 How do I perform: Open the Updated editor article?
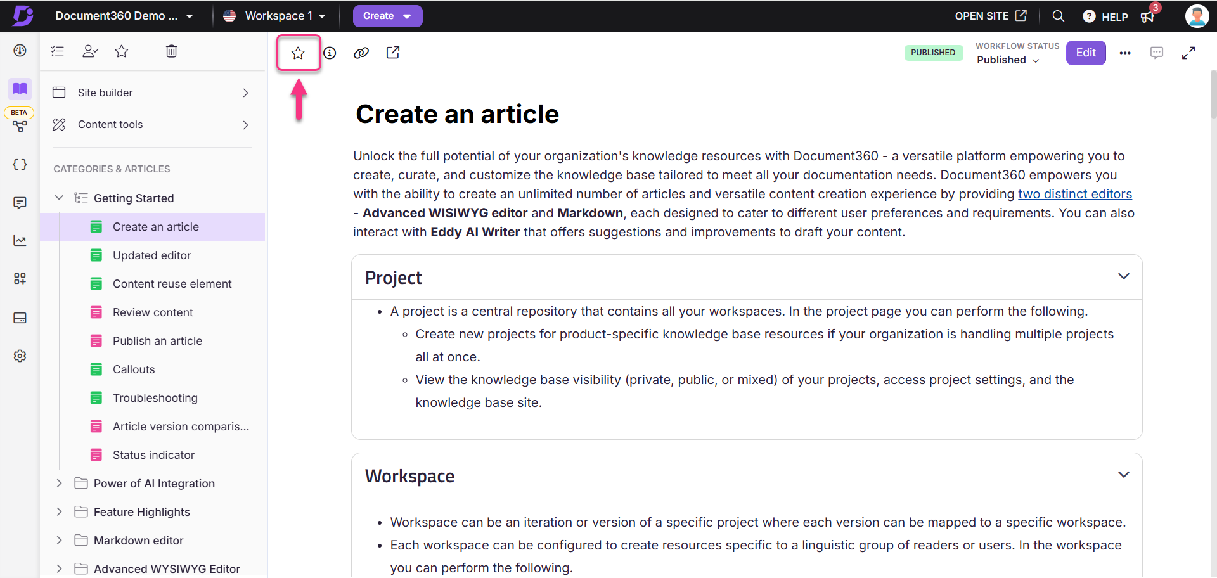tap(152, 255)
